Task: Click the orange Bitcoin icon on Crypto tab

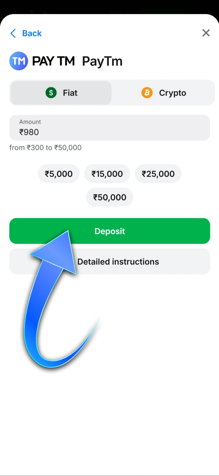Action: click(x=147, y=93)
